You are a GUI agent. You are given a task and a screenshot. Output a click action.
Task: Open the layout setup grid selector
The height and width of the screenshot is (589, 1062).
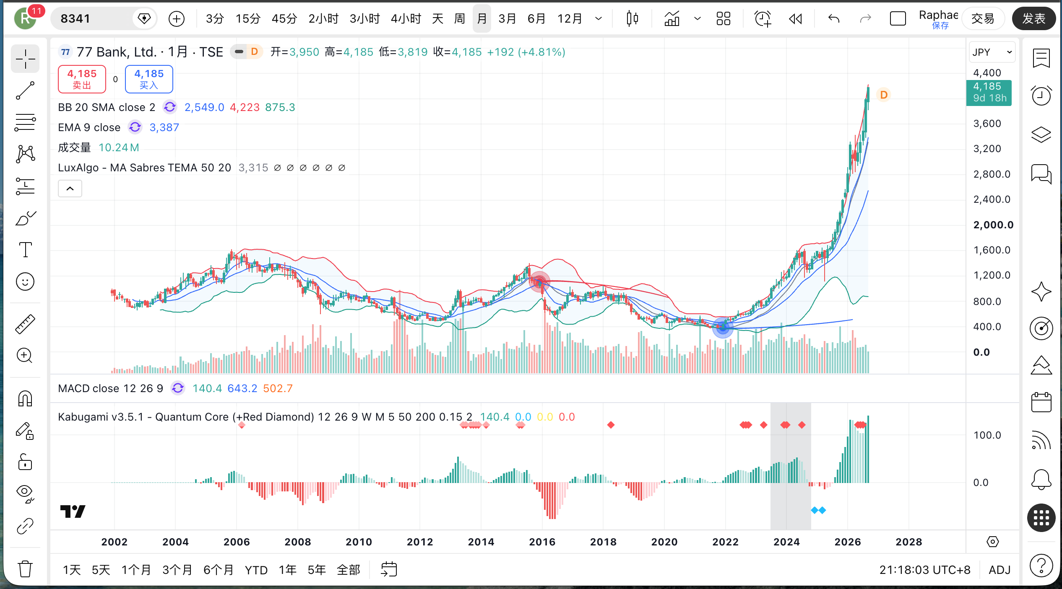(x=723, y=19)
